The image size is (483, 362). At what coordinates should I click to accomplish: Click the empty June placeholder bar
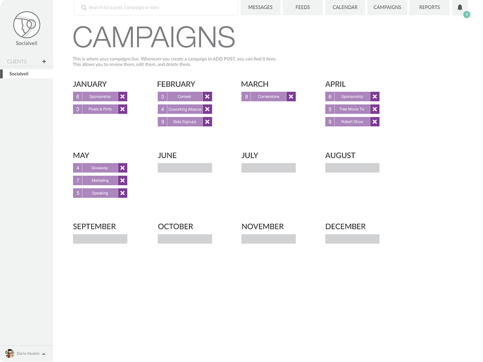pyautogui.click(x=184, y=167)
